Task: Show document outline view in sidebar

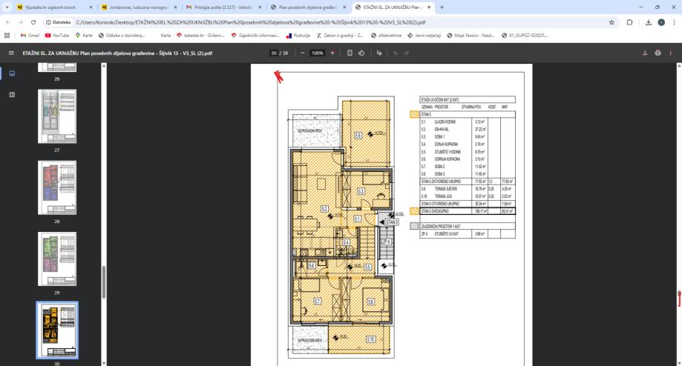Action: [12, 94]
